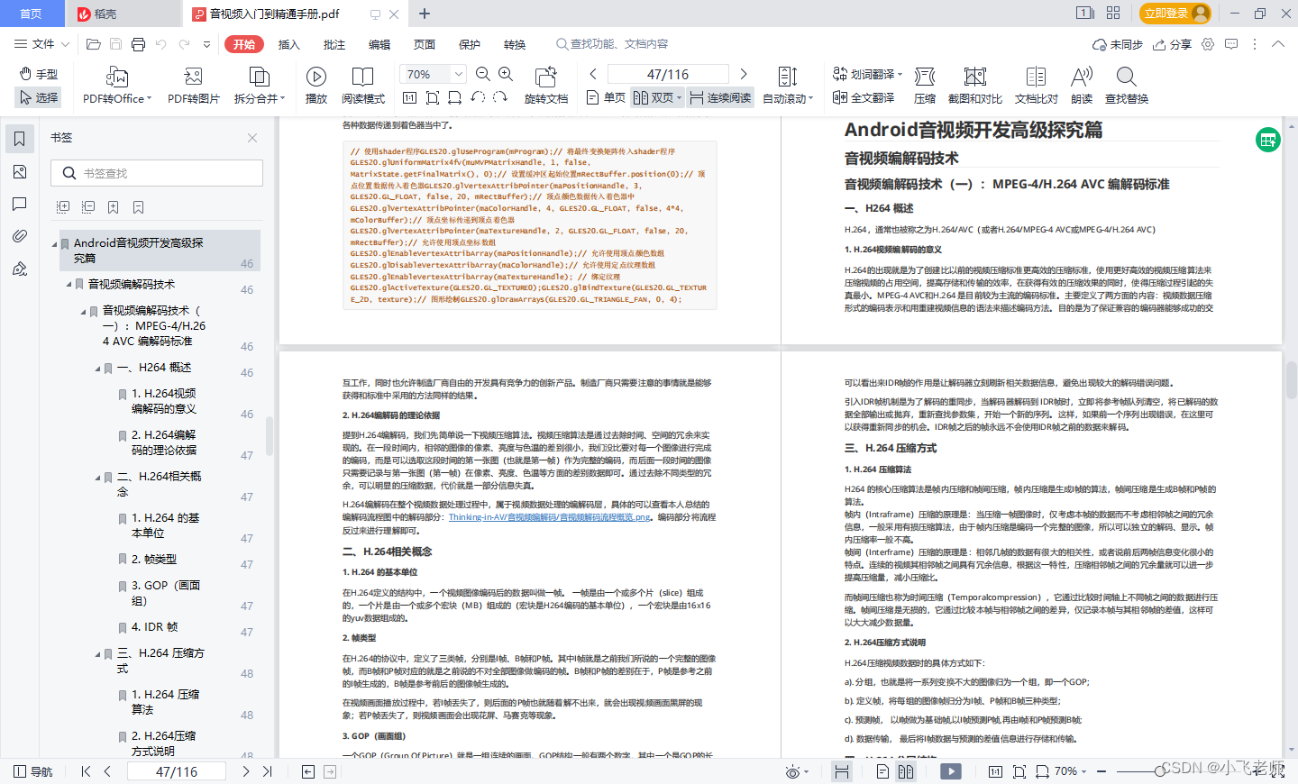Viewport: 1298px width, 784px height.
Task: Open the annotations sidebar panel icon
Action: click(x=20, y=204)
